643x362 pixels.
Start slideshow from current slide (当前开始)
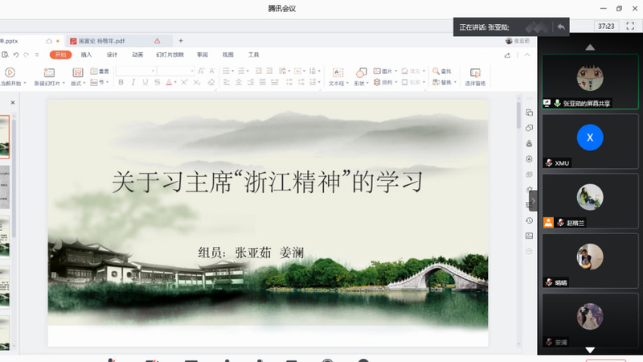(x=10, y=76)
